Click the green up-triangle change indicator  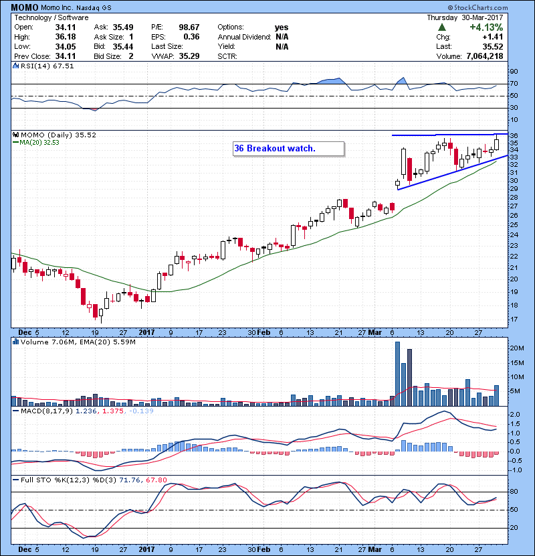point(441,27)
